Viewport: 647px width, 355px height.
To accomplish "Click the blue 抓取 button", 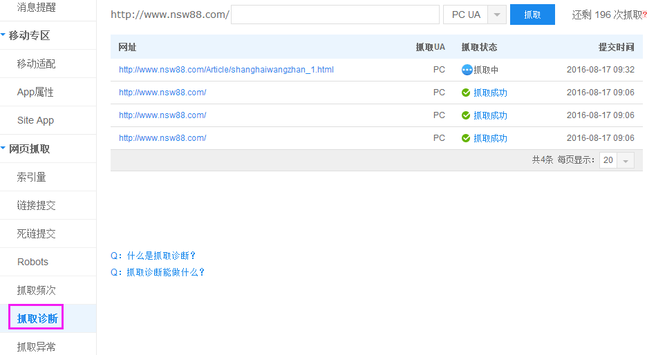I will pos(532,15).
